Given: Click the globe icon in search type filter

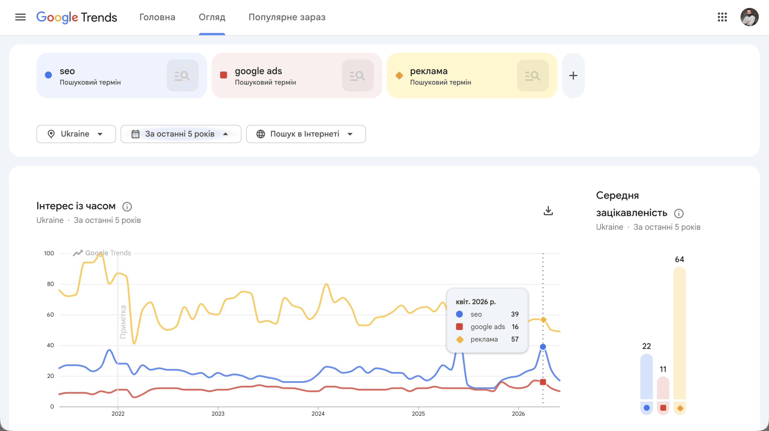Looking at the screenshot, I should point(260,134).
